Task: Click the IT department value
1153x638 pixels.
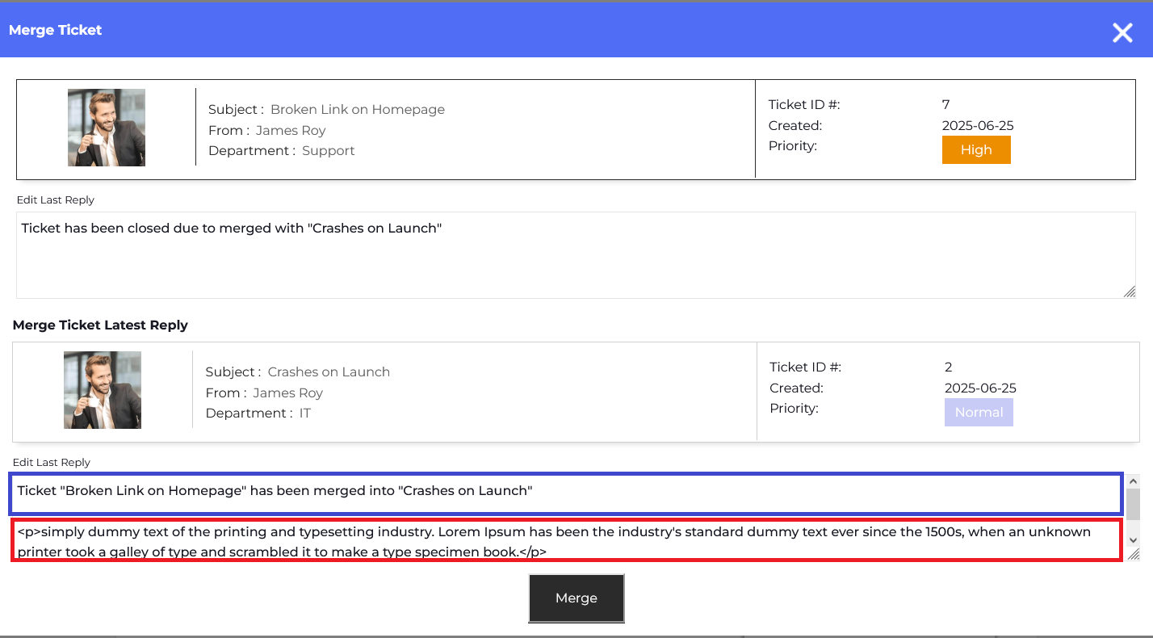Action: tap(304, 413)
